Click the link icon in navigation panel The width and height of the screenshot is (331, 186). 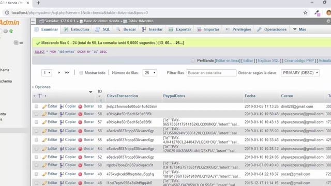pos(21,43)
